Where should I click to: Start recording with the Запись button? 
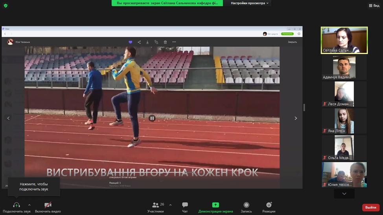coord(246,207)
